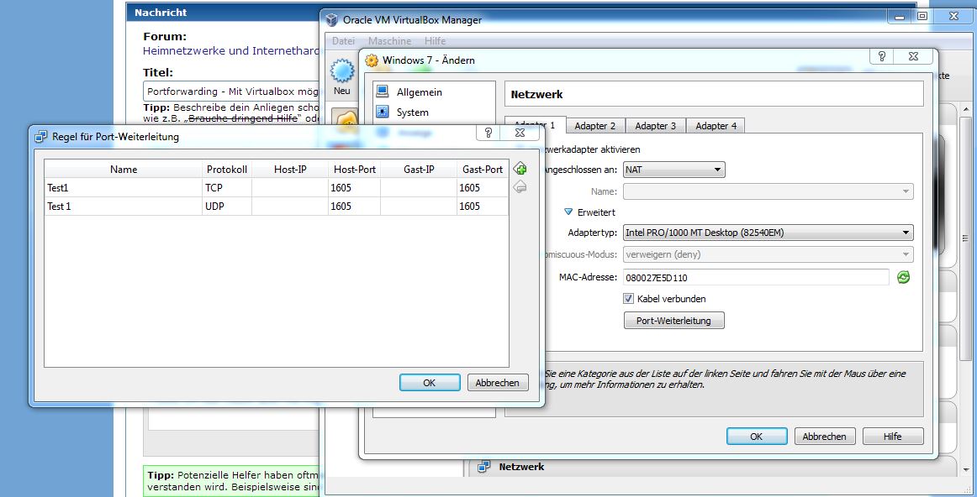Open help for port forwarding dialog
Image resolution: width=977 pixels, height=497 pixels.
(x=488, y=133)
